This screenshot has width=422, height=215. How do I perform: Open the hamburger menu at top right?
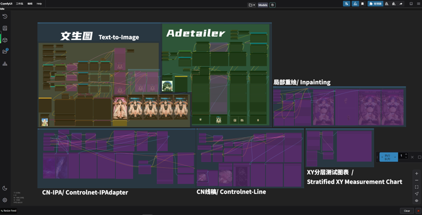point(418,4)
